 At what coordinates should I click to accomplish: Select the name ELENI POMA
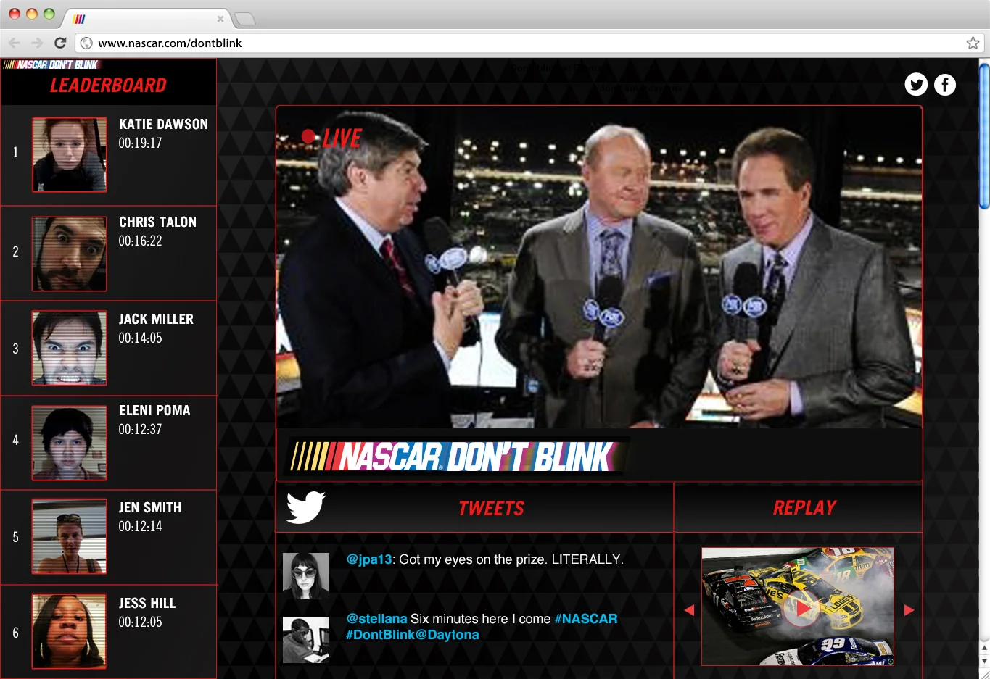[x=154, y=411]
